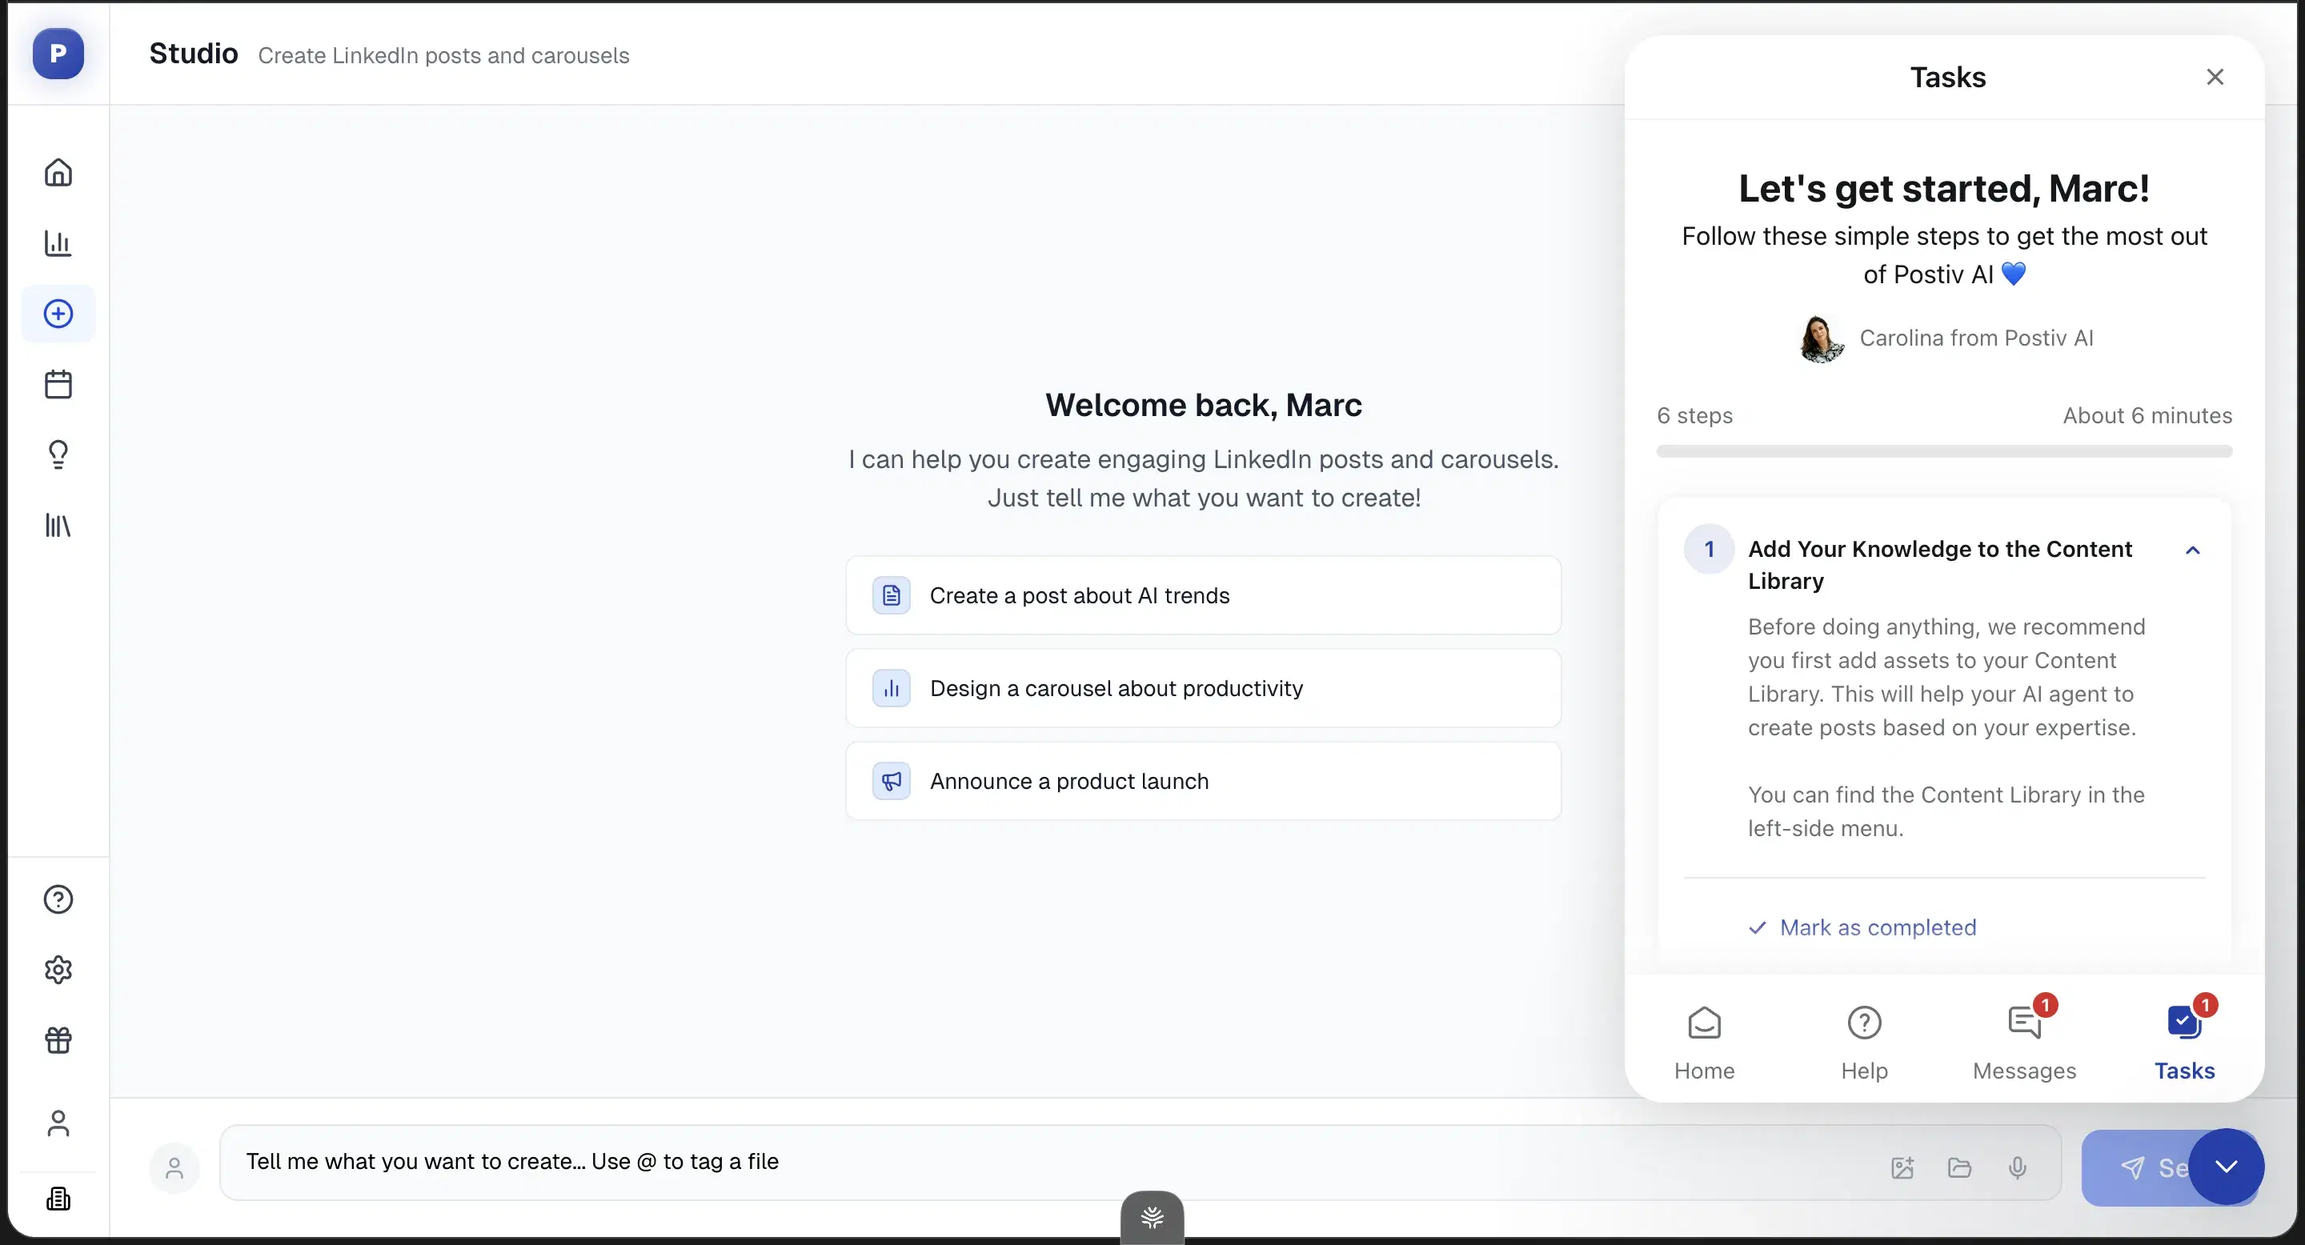Screen dimensions: 2305x1245
Task: Select the Tasks tab in widget
Action: tap(2184, 1043)
